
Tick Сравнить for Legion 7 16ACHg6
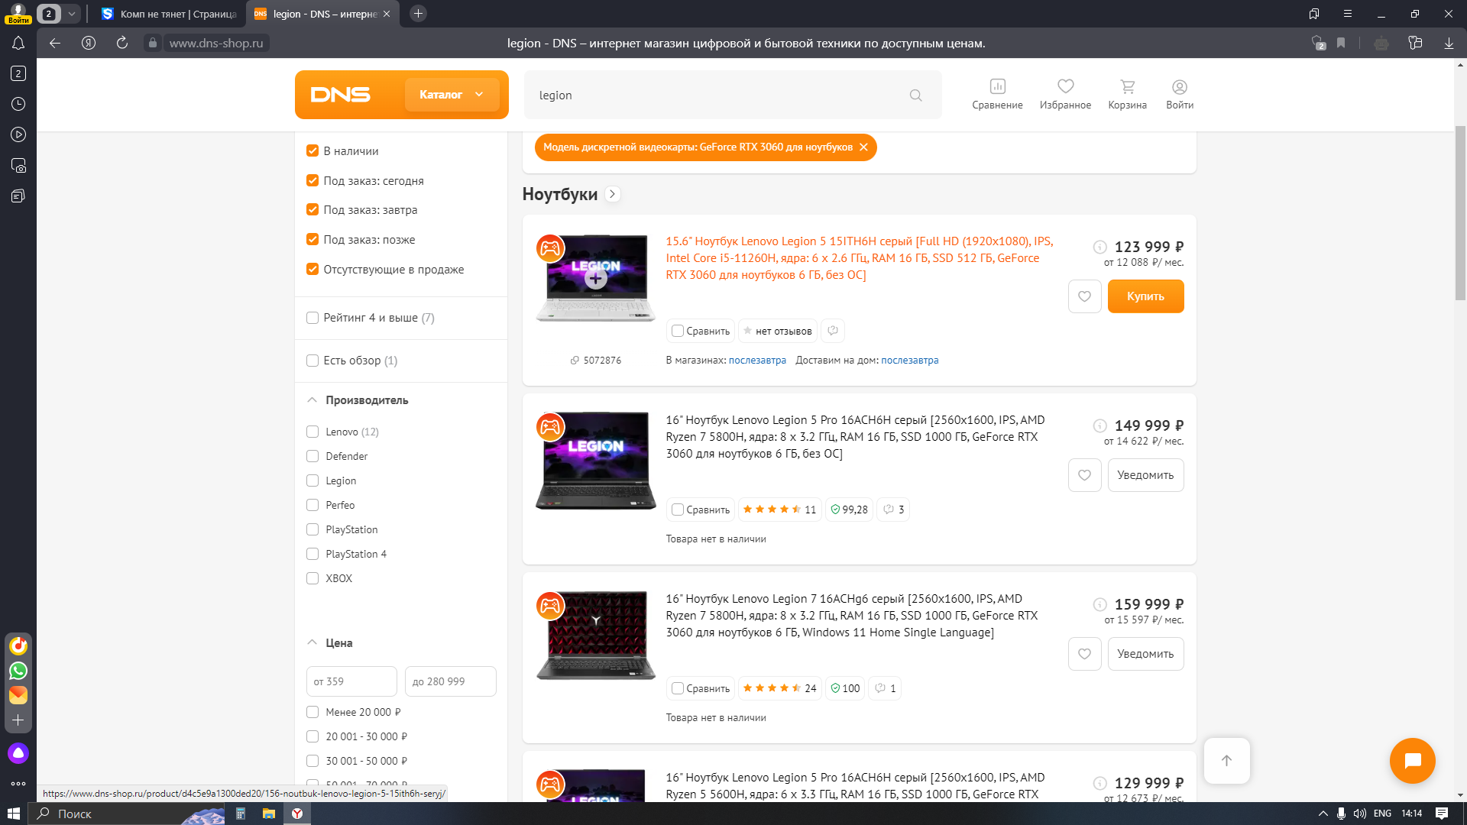coord(678,688)
